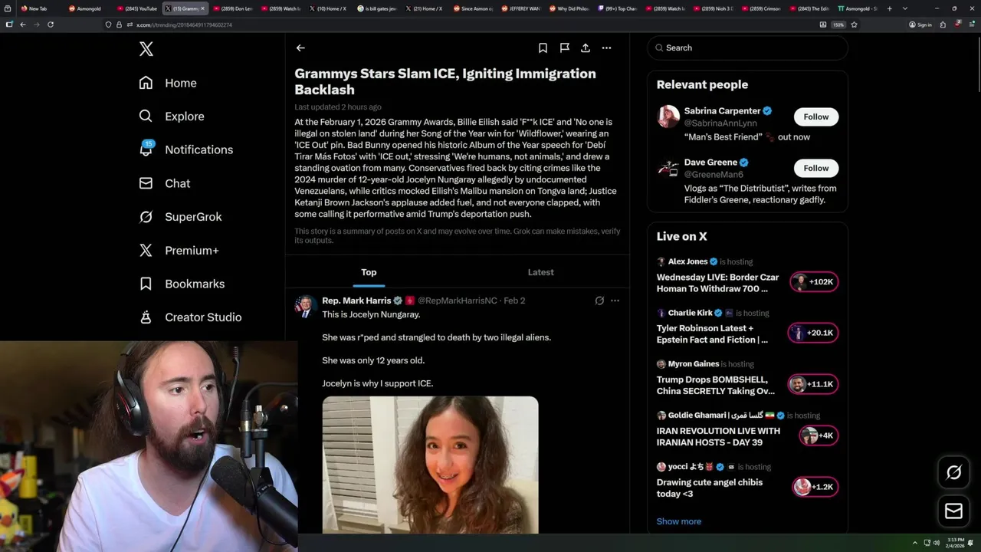Screen dimensions: 981x552
Task: Join Charlie Kirk live with +20.1K listeners
Action: pyautogui.click(x=812, y=333)
